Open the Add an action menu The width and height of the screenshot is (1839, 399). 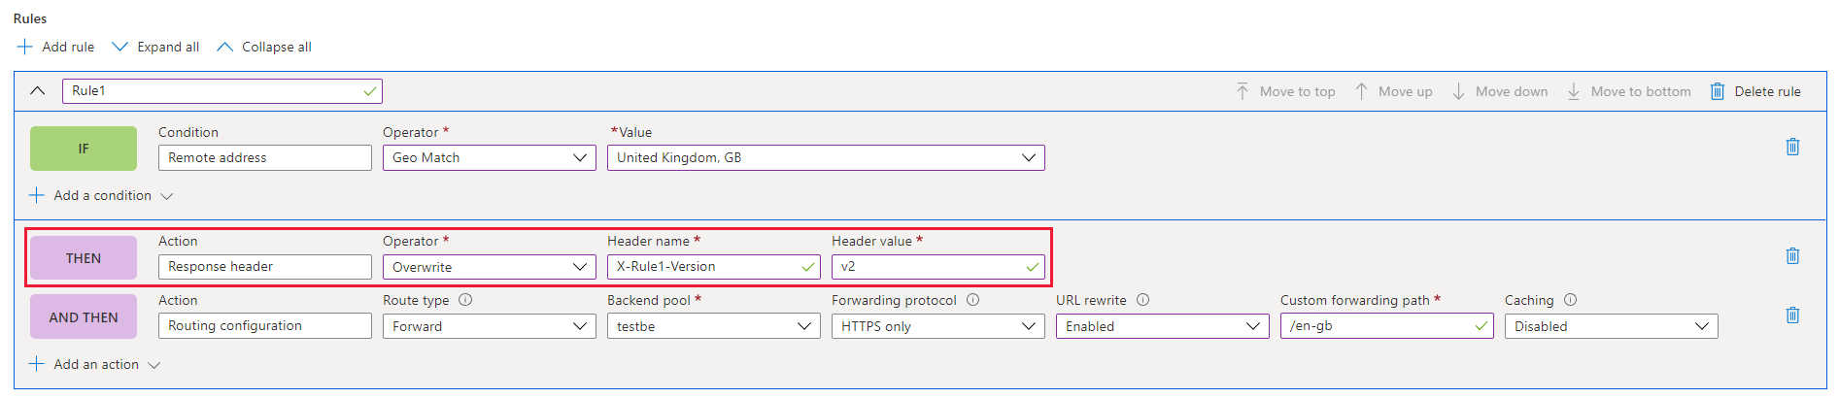pyautogui.click(x=95, y=364)
